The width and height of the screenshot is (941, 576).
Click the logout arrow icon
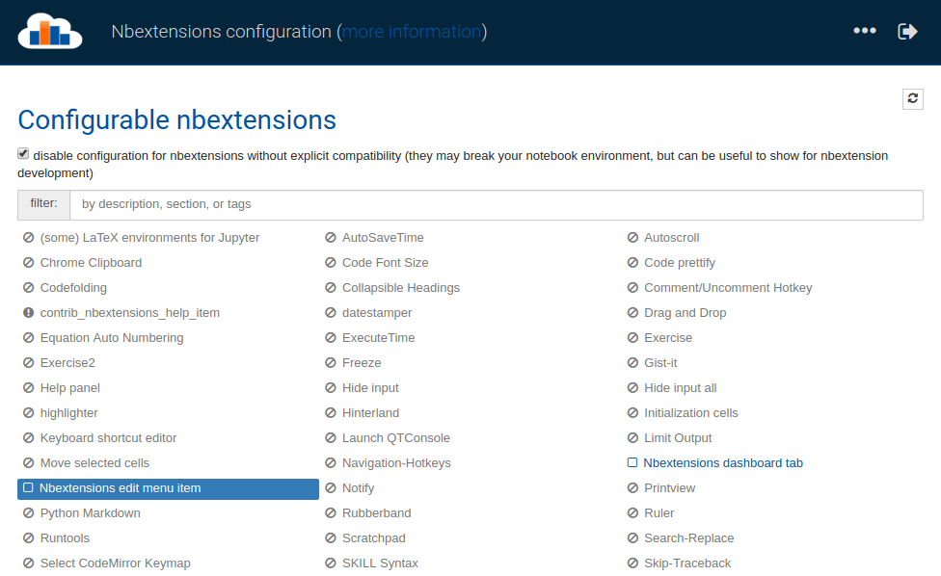906,30
